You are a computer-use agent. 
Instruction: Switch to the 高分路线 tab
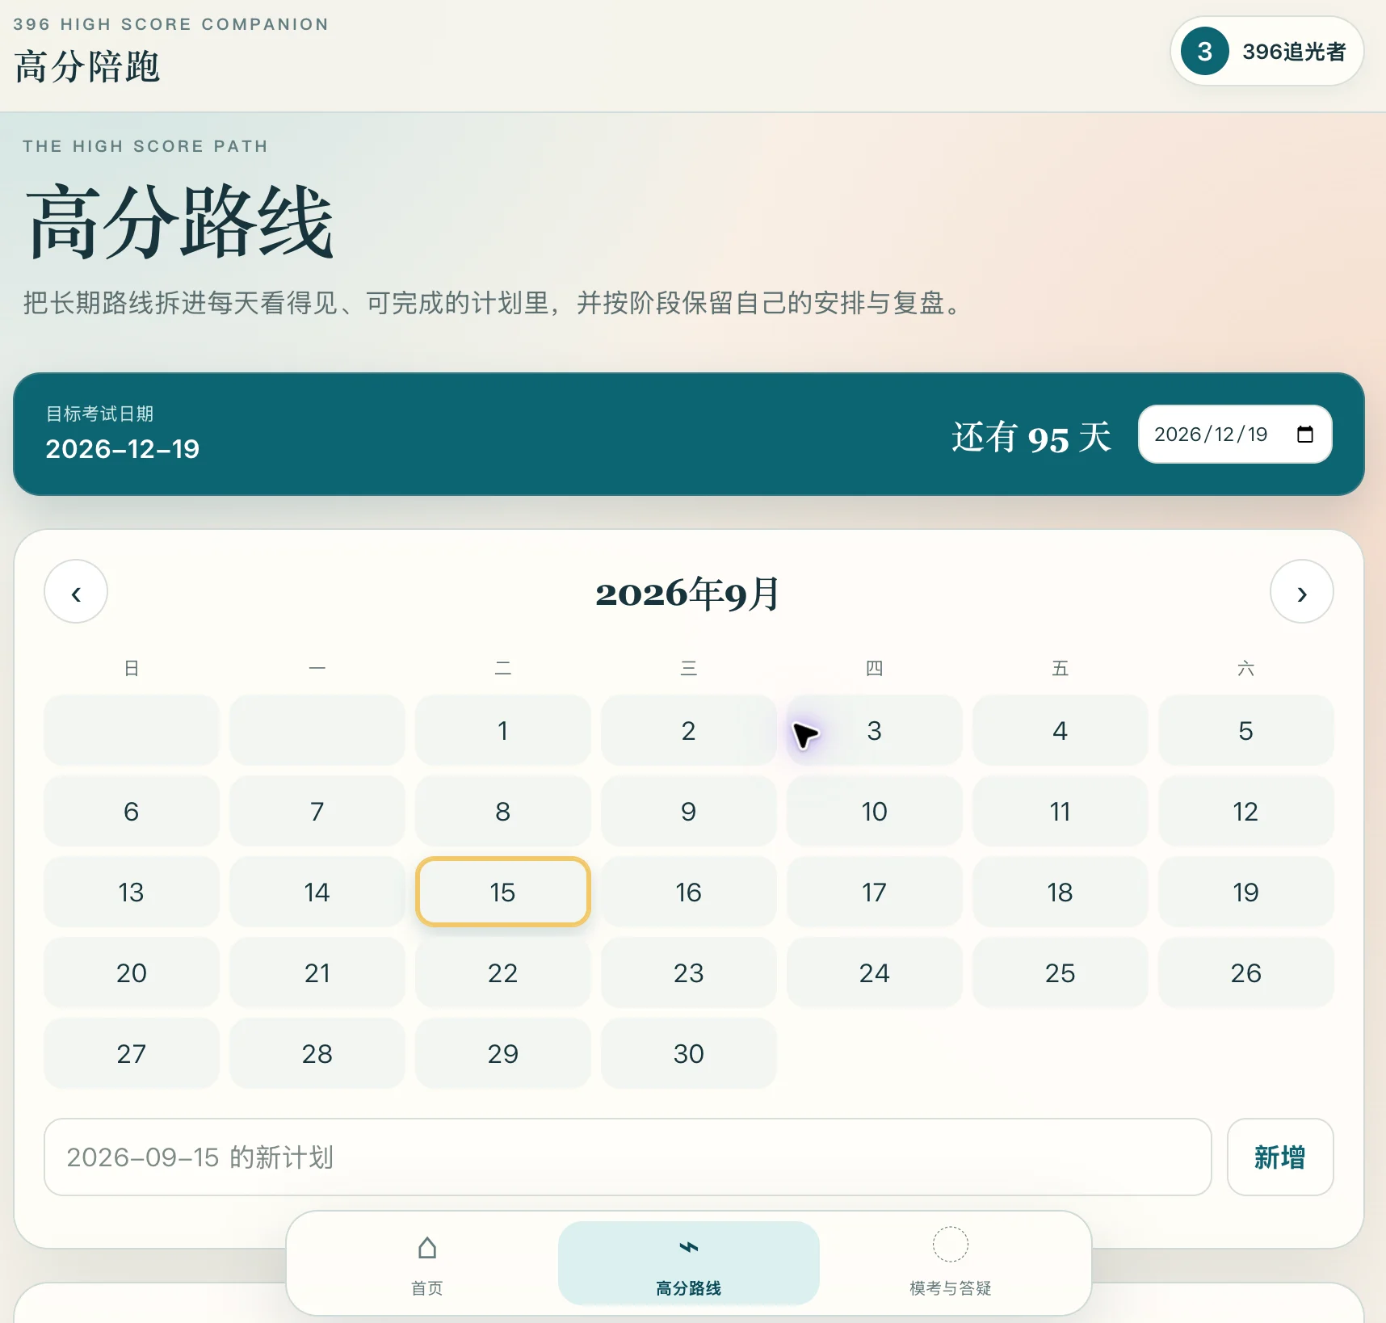tap(688, 1262)
